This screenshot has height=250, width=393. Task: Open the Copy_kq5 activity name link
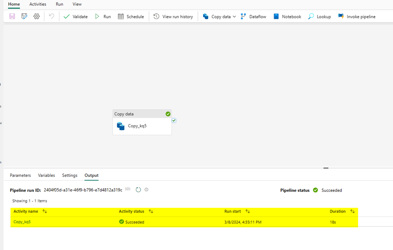pyautogui.click(x=22, y=222)
